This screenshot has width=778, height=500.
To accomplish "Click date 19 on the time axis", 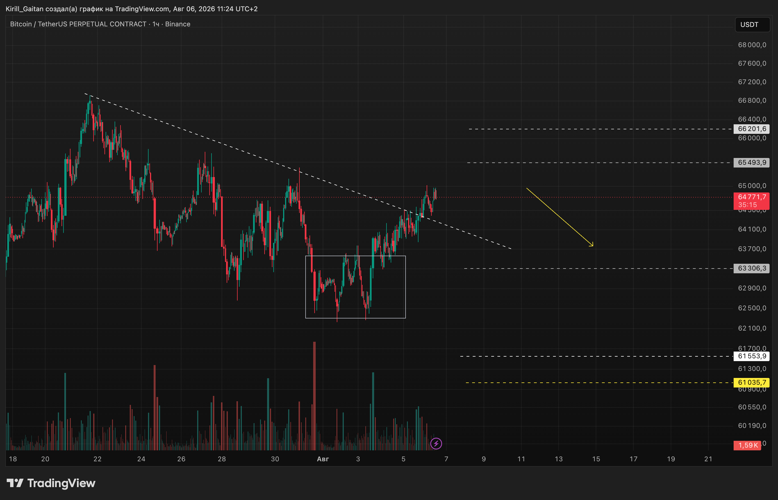I will (671, 459).
